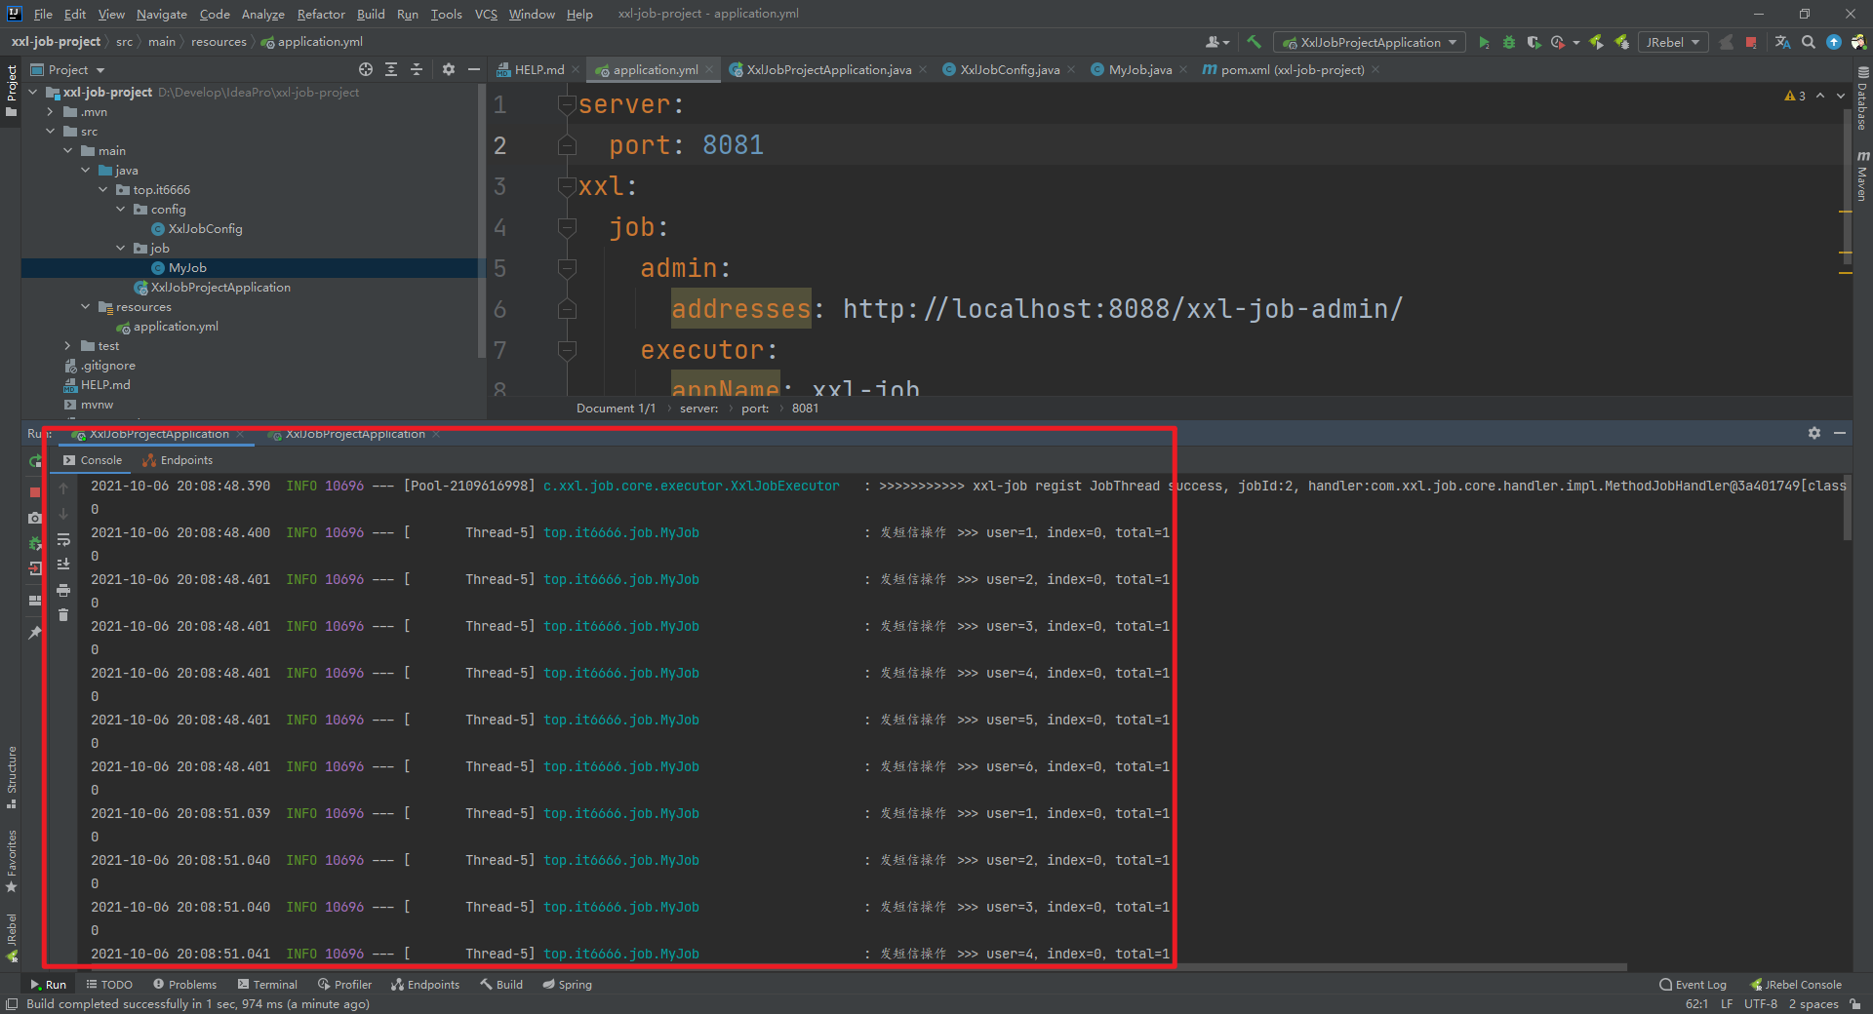Stop process with red square in Run panel
Image resolution: width=1873 pixels, height=1014 pixels.
tap(35, 492)
